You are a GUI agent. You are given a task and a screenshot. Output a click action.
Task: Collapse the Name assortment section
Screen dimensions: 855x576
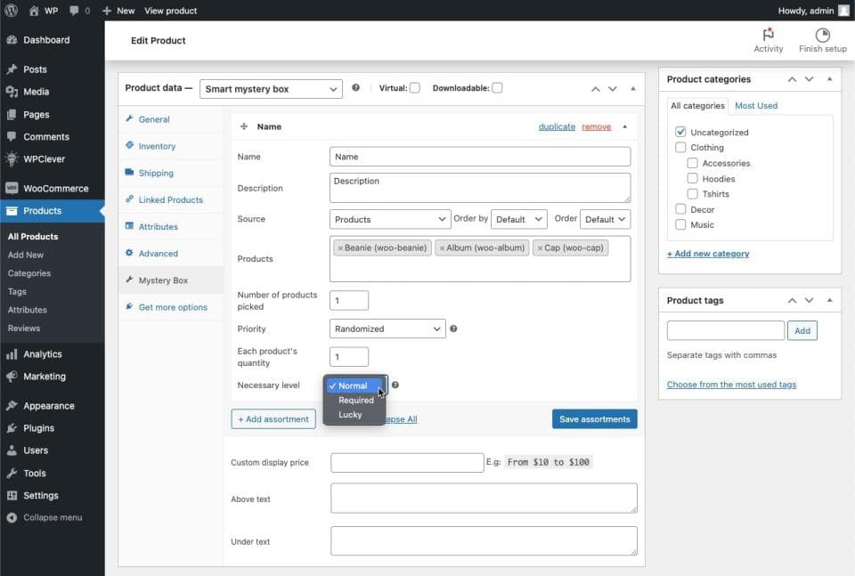point(625,126)
